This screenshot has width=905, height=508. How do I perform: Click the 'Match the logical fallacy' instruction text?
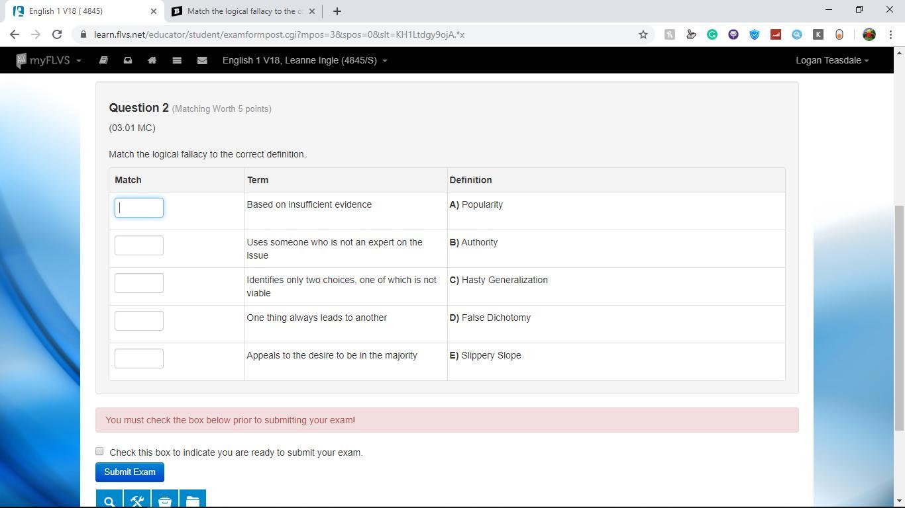point(207,154)
